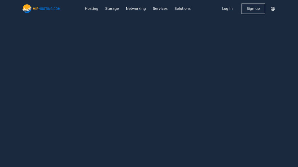Open the language globe icon
Viewport: 298px width, 167px height.
[x=273, y=9]
